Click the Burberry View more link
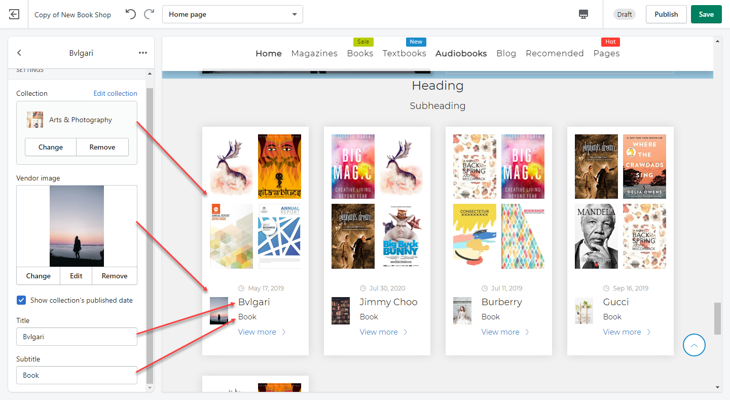The height and width of the screenshot is (400, 730). click(x=500, y=332)
